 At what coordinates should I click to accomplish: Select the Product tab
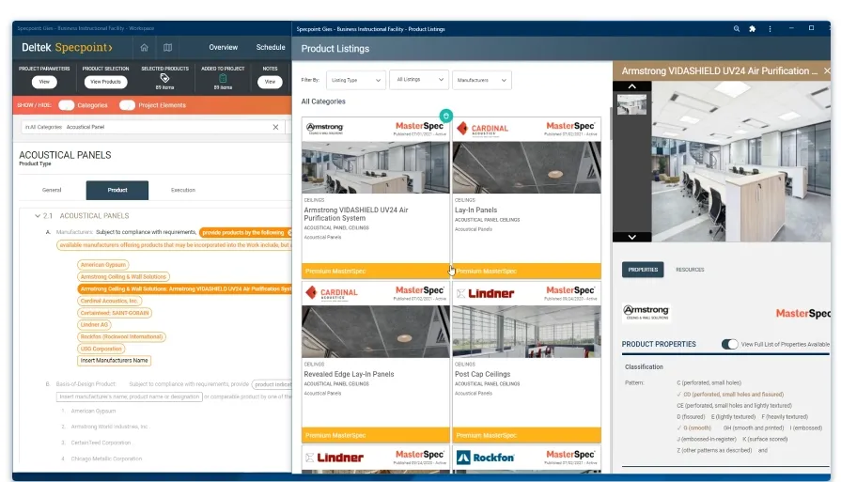(117, 190)
